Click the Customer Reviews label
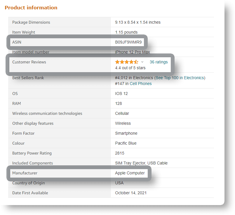This screenshot has width=235, height=215. (x=29, y=62)
